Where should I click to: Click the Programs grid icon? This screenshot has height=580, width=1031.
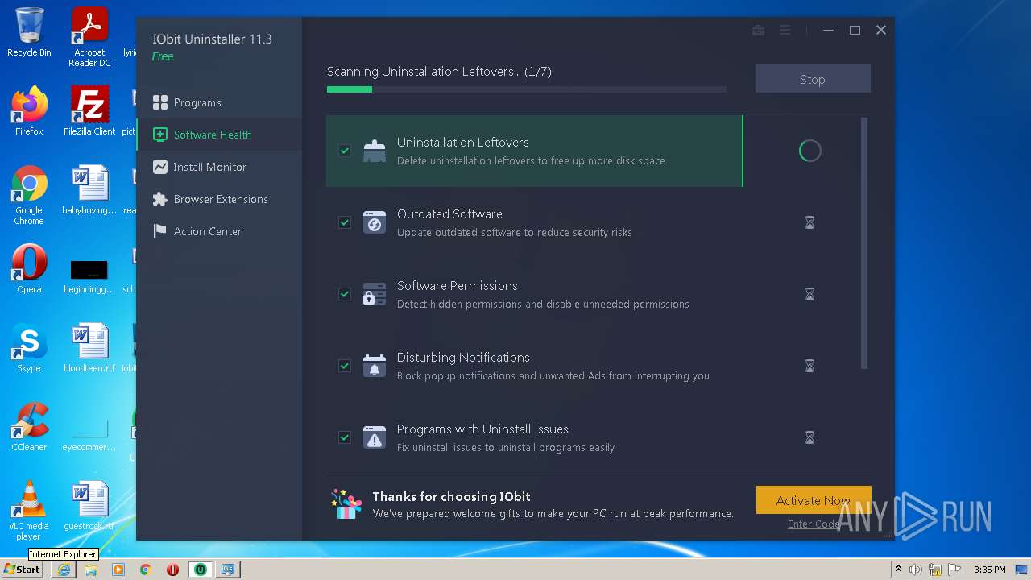159,102
